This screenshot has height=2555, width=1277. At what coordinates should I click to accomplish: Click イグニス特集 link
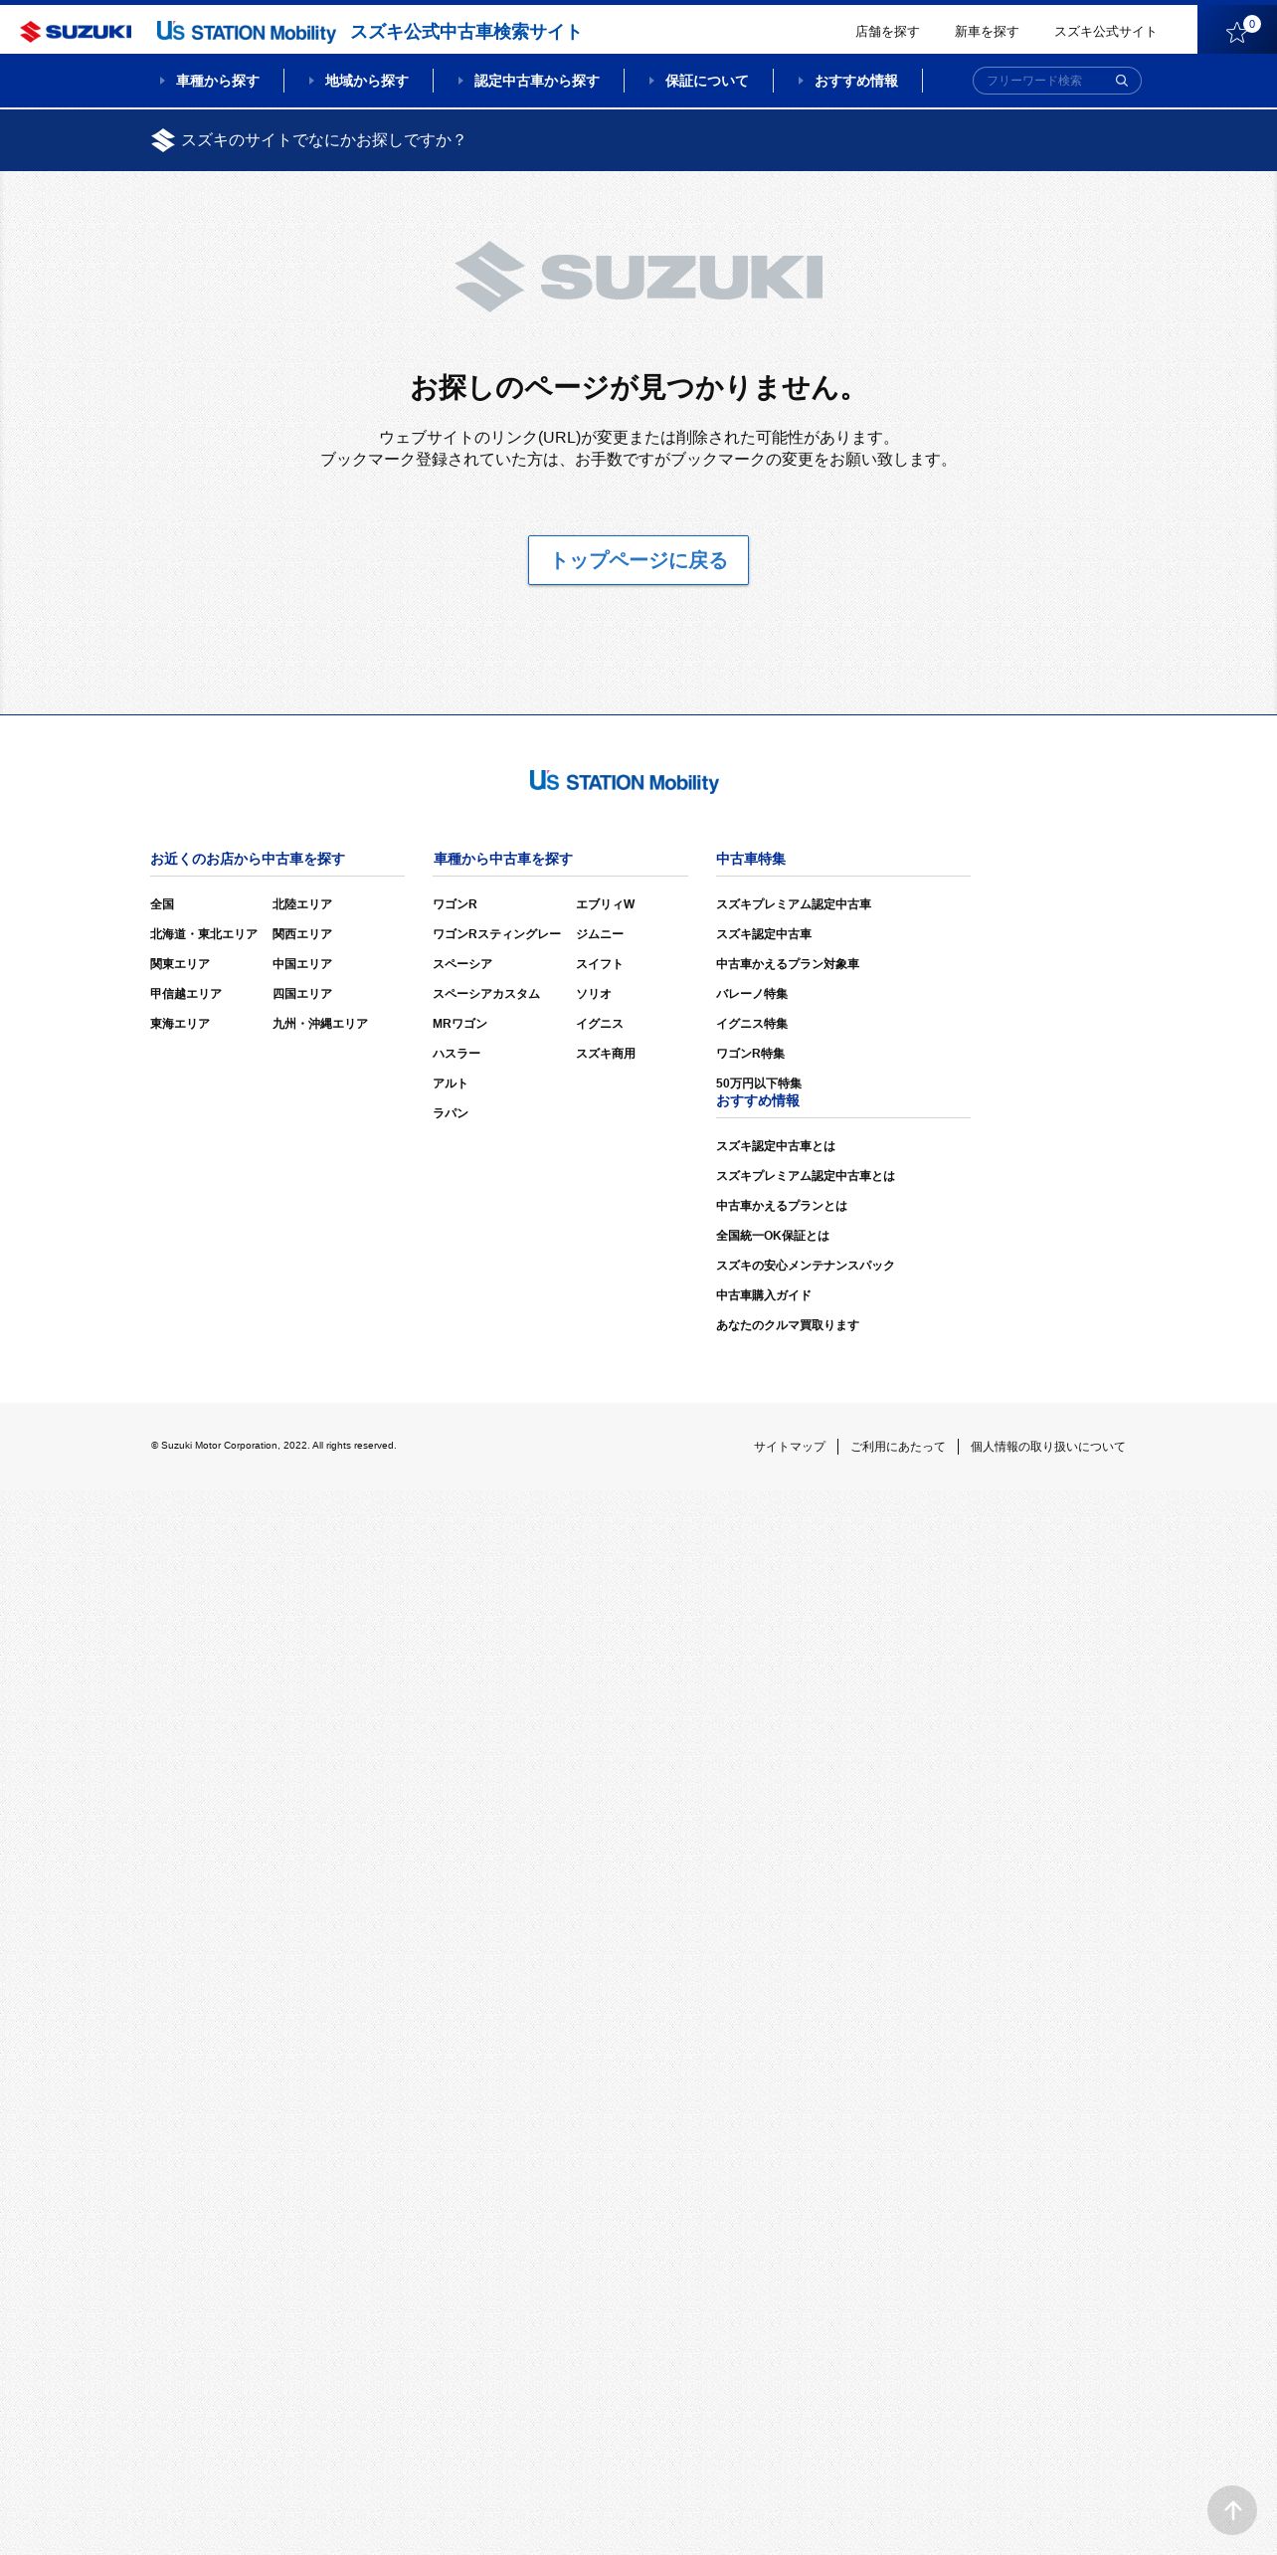(752, 1024)
